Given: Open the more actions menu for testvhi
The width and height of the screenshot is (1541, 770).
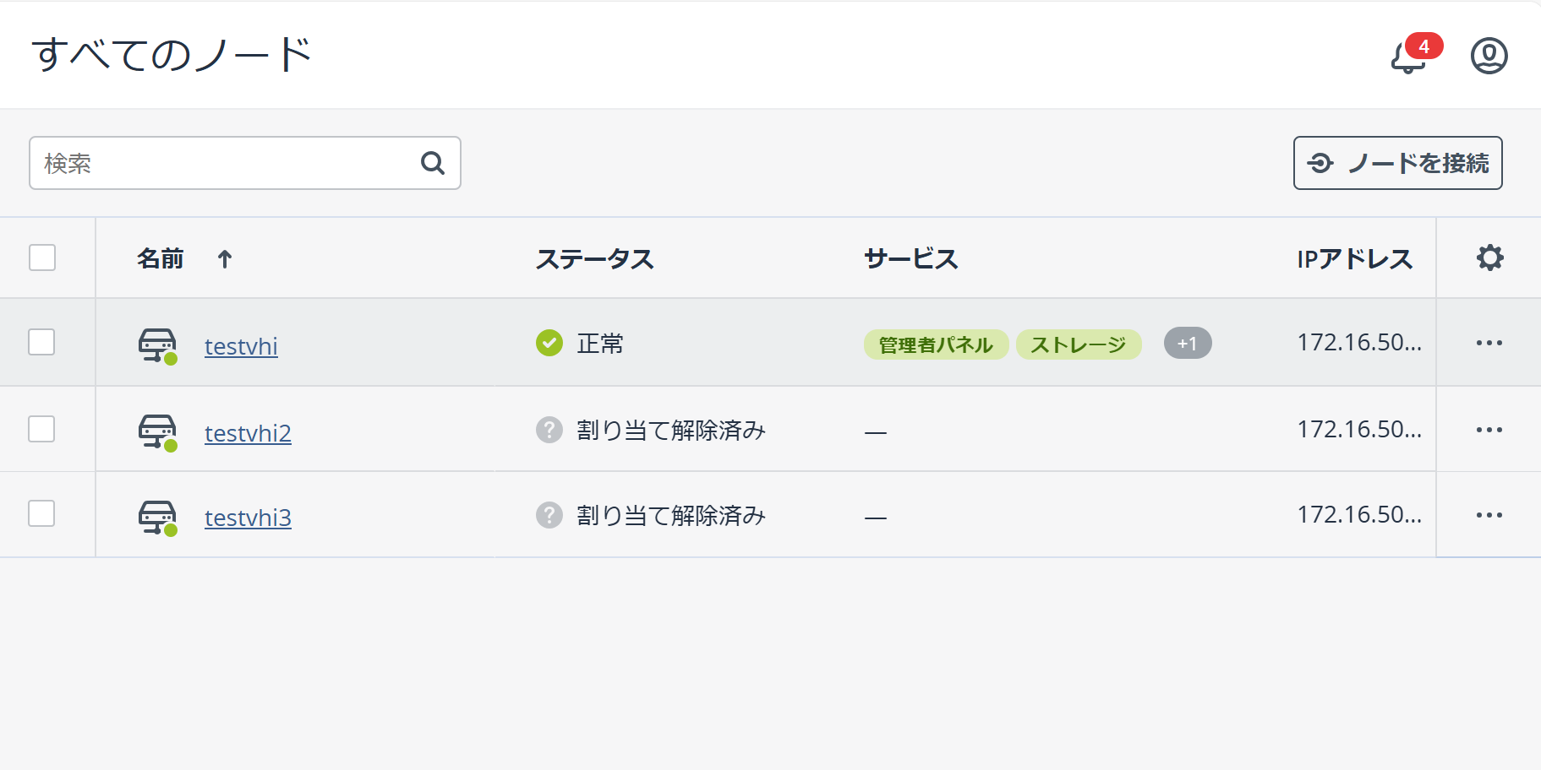Looking at the screenshot, I should pyautogui.click(x=1489, y=343).
